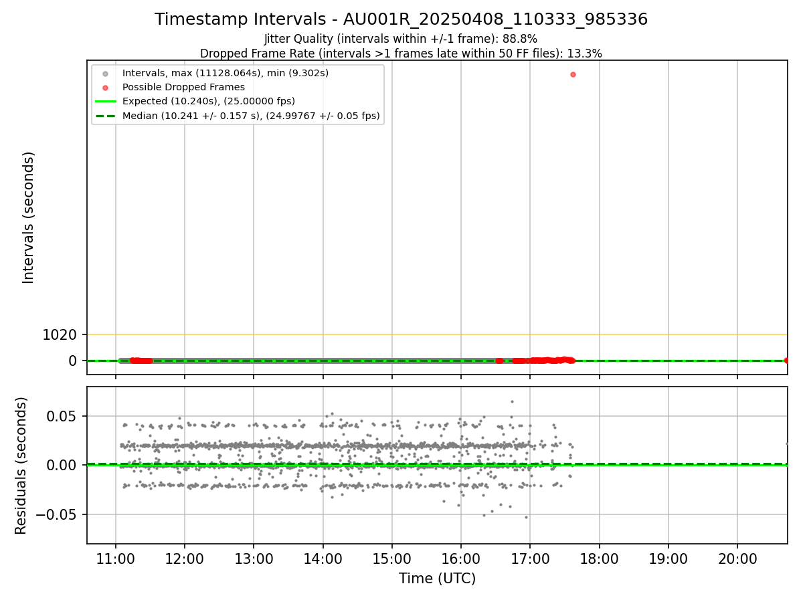Click the gray circle marker in legend
803x602 pixels.
[105, 73]
